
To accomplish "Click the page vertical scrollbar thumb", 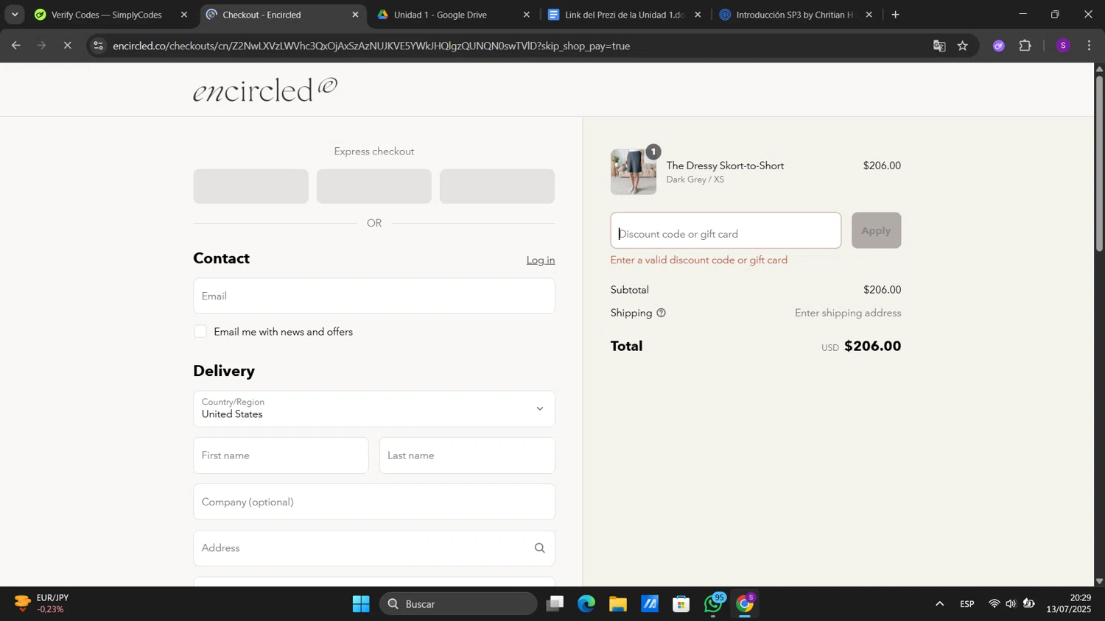I will click(x=1099, y=163).
